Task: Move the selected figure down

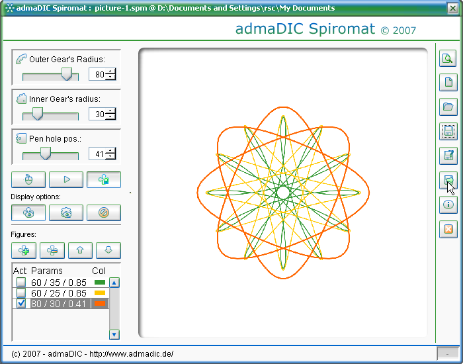Action: 108,250
